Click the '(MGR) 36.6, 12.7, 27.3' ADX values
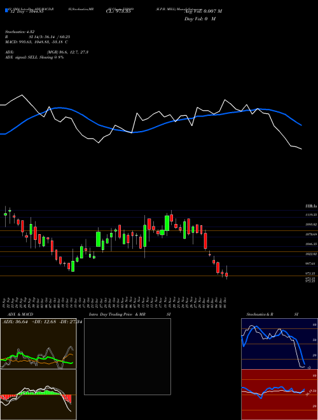This screenshot has width=318, height=420. 67,52
